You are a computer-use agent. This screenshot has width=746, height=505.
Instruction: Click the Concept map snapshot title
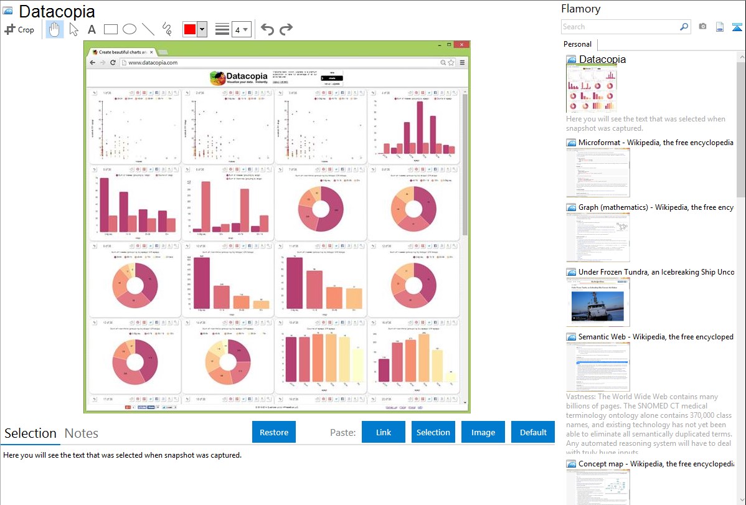coord(656,463)
